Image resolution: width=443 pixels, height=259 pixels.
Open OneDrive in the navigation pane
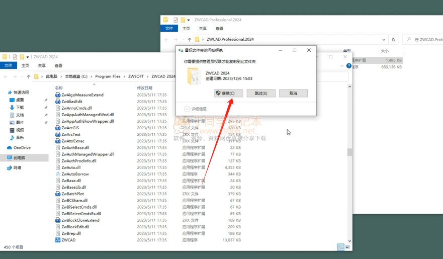coord(22,147)
